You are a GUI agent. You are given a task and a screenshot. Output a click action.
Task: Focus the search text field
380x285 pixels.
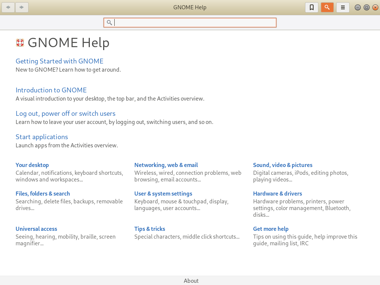[x=190, y=23]
